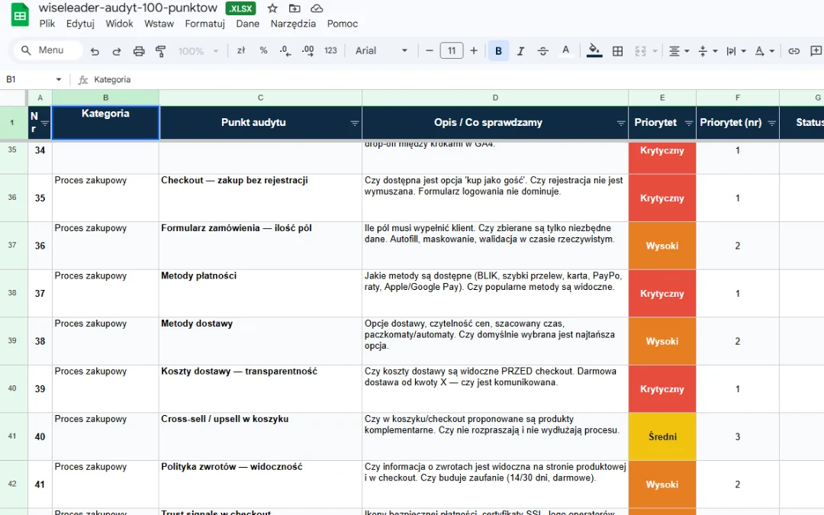Increase decimal places
The height and width of the screenshot is (515, 824).
308,50
